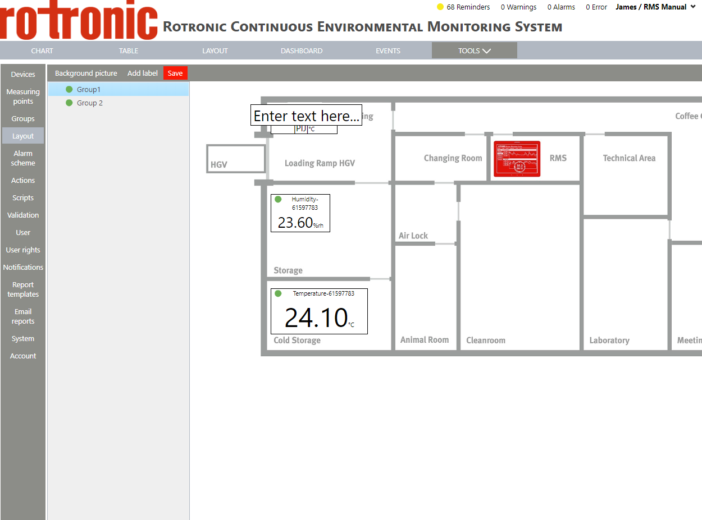
Task: Open Measuring points in the sidebar
Action: point(23,96)
